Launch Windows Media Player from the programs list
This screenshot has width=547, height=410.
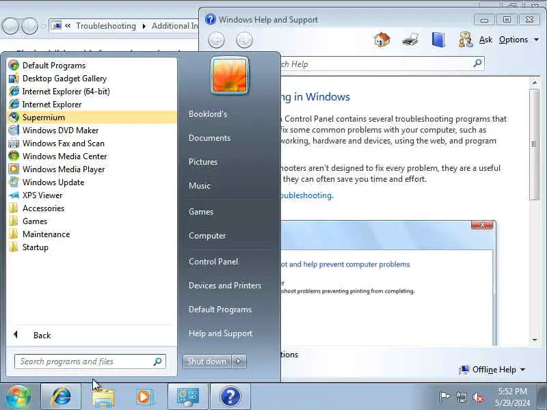(x=92, y=169)
